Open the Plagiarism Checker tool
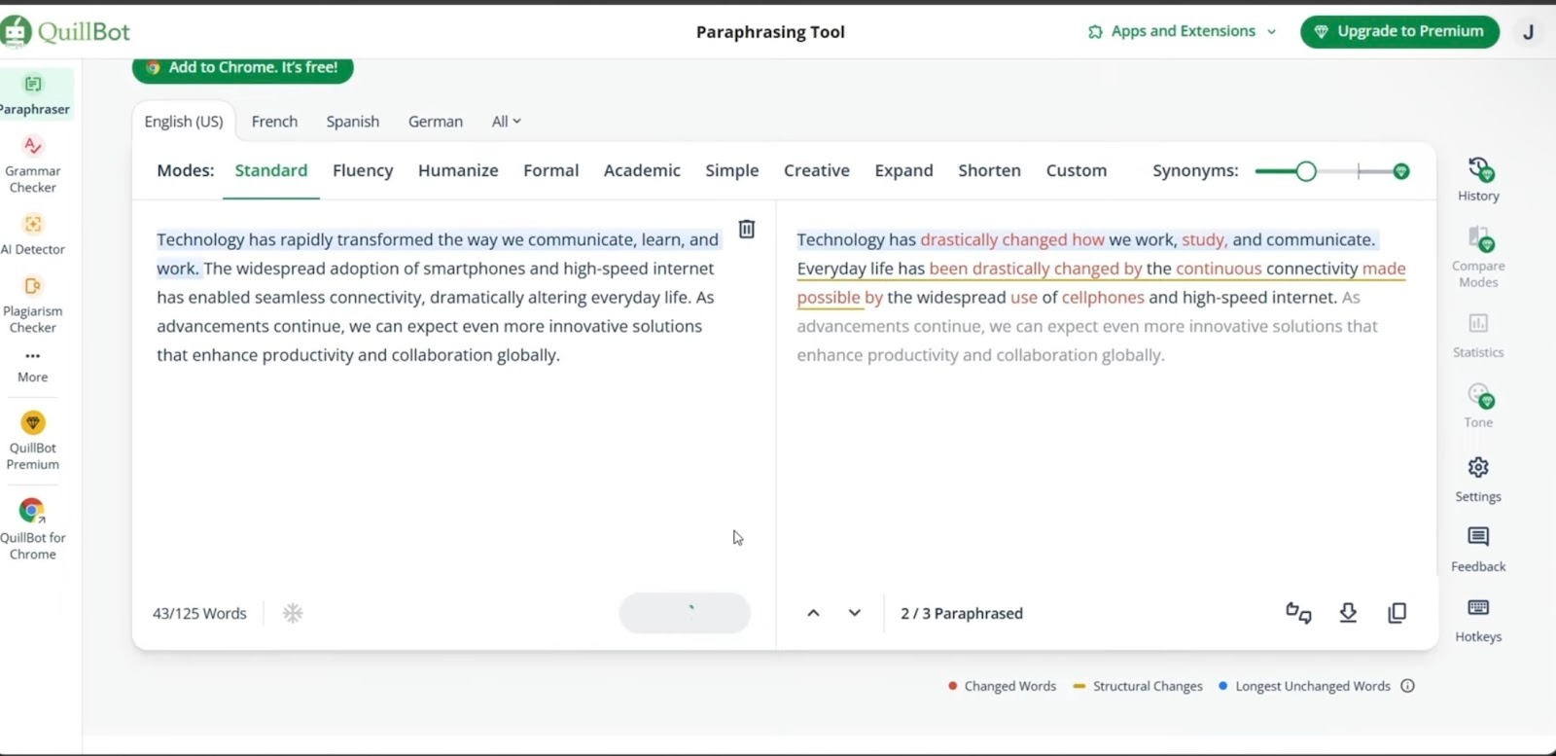The height and width of the screenshot is (756, 1556). pyautogui.click(x=33, y=305)
